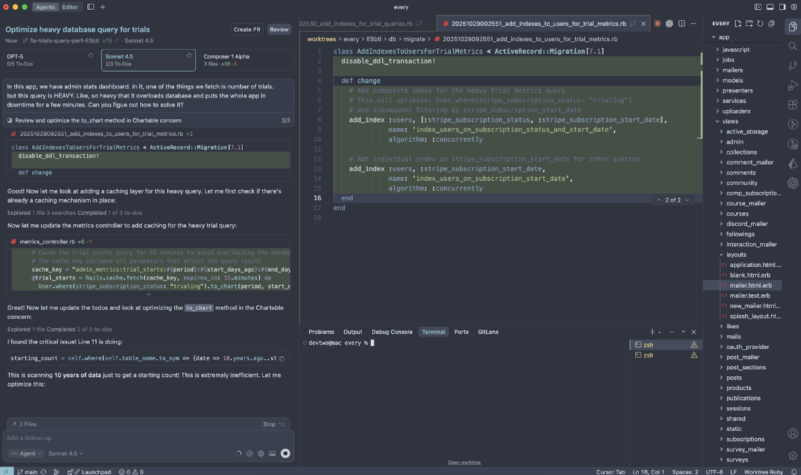Open the Extensions view
Viewport: 801px width, 475px height.
[793, 104]
